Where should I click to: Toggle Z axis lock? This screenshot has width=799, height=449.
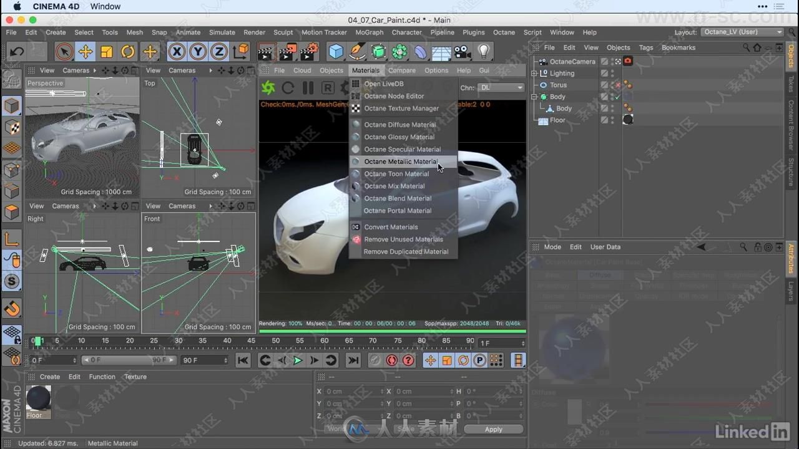219,52
